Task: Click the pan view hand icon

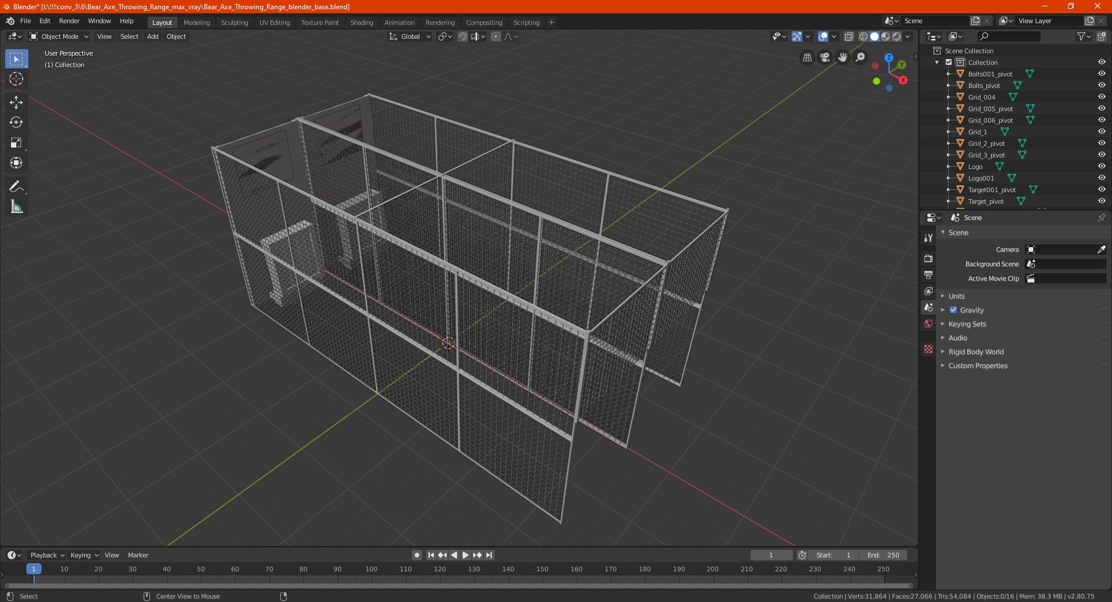Action: pyautogui.click(x=843, y=57)
